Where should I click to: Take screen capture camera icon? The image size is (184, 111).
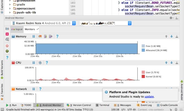tap(7, 29)
